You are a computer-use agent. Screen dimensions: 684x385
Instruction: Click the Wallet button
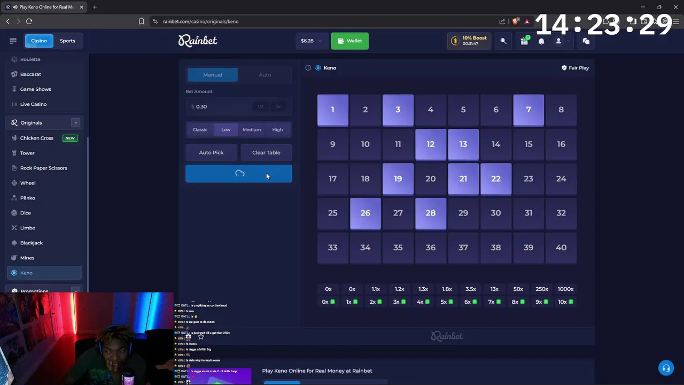pyautogui.click(x=349, y=41)
